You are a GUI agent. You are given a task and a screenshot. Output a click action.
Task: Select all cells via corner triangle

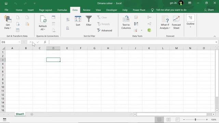tap(3, 48)
